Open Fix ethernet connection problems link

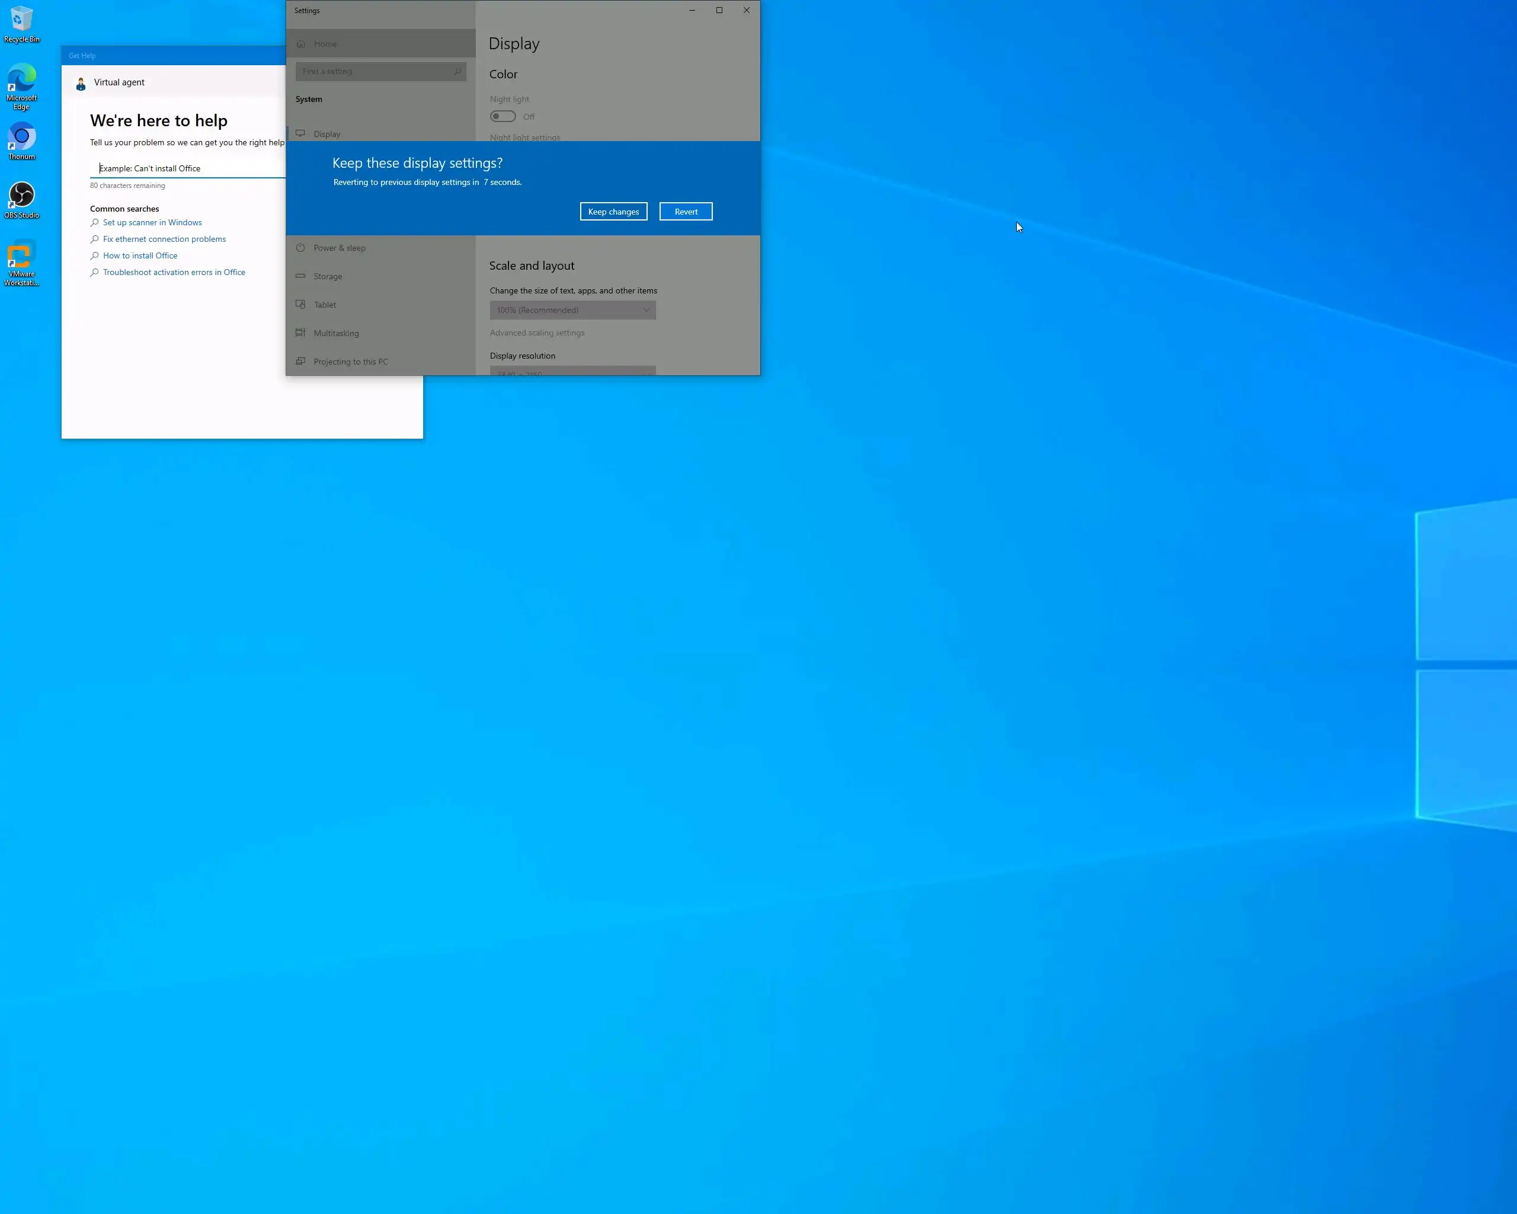pos(164,239)
